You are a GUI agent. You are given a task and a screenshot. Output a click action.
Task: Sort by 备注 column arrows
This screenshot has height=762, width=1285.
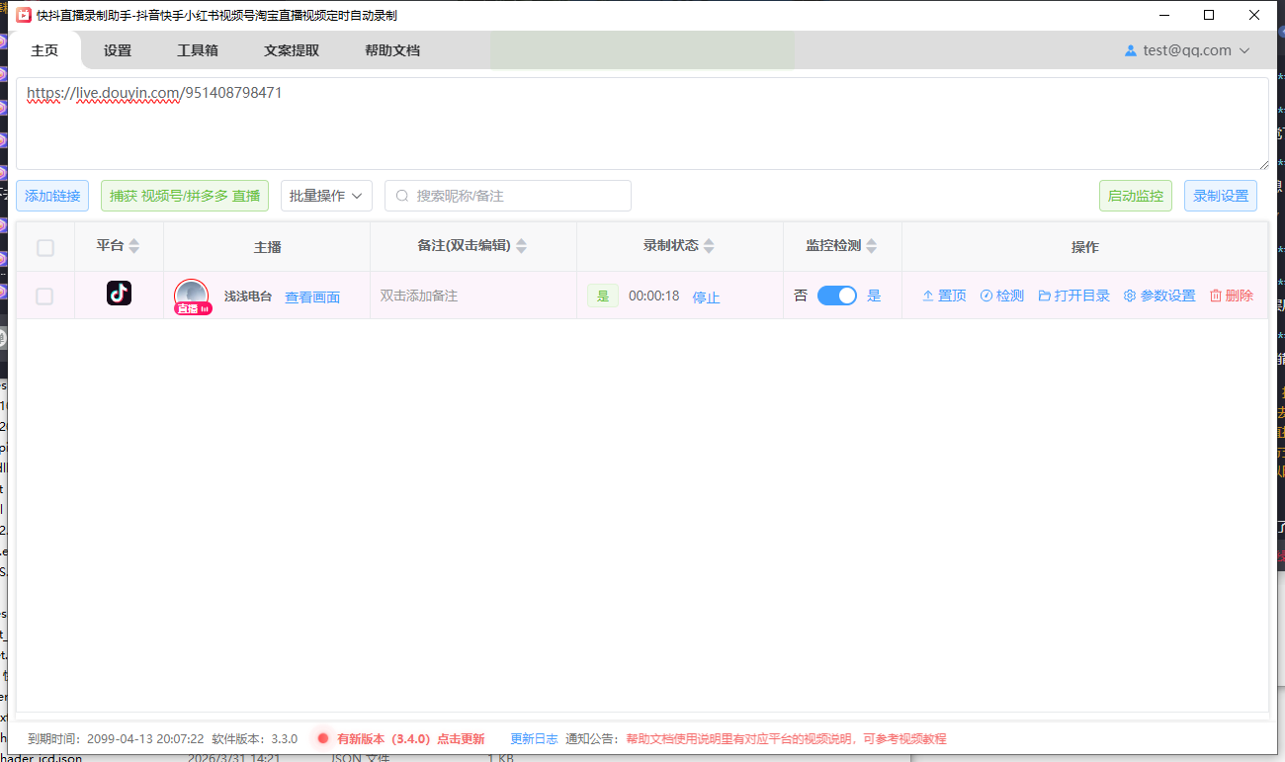point(522,246)
